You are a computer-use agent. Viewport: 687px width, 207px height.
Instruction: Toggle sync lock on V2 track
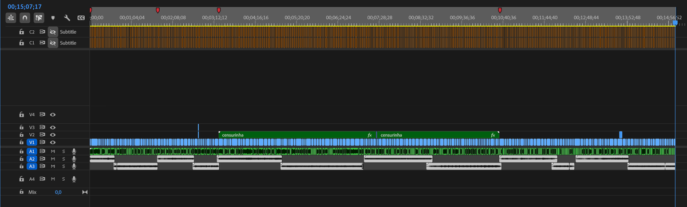click(x=42, y=135)
